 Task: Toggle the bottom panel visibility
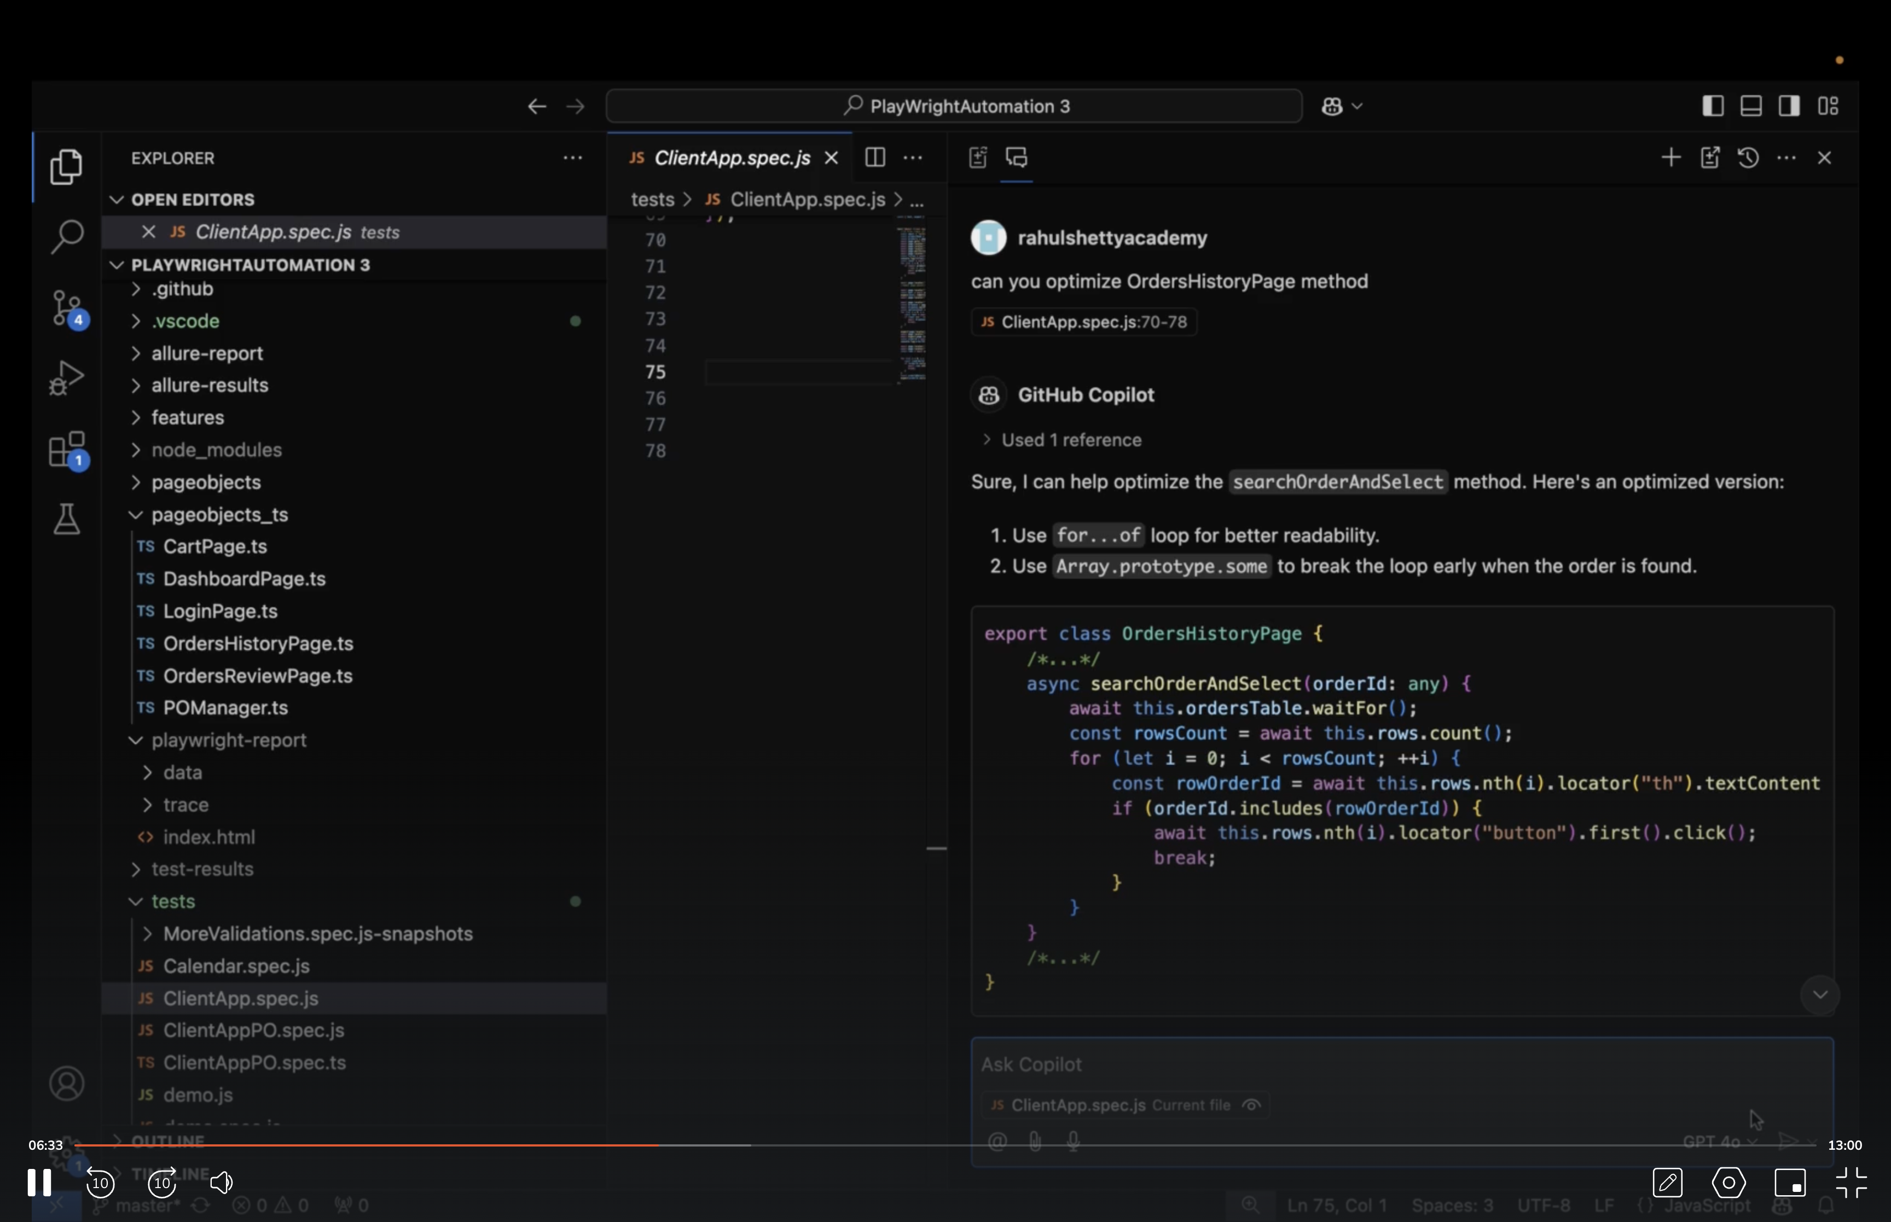(1751, 106)
